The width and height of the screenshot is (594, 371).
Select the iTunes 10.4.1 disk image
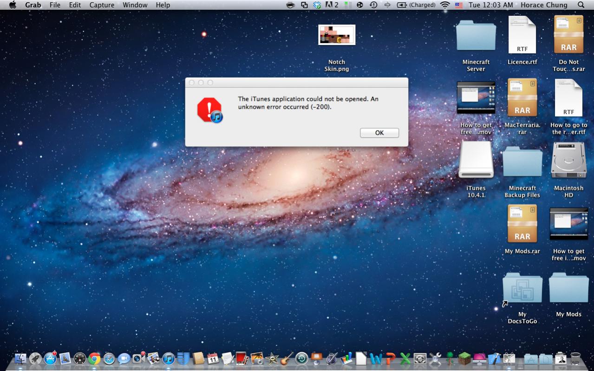click(x=476, y=170)
